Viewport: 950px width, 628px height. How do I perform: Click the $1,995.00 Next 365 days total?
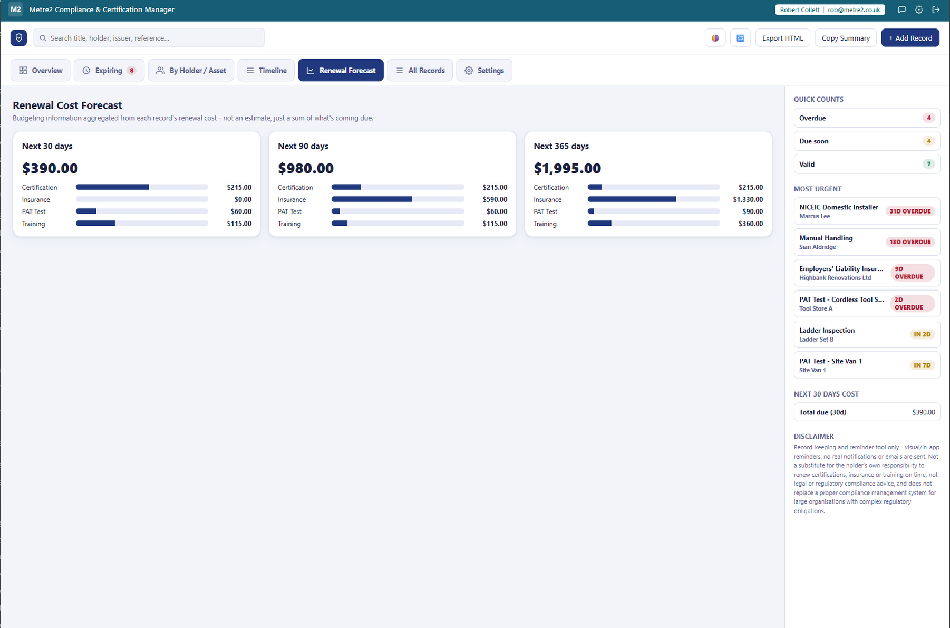click(x=567, y=168)
